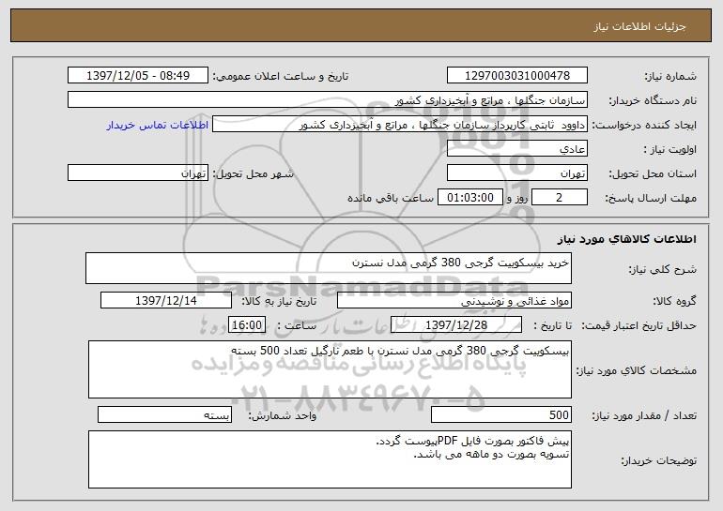Click the label تاریخ نیاز به کالا
The image size is (723, 511).
[x=279, y=301]
